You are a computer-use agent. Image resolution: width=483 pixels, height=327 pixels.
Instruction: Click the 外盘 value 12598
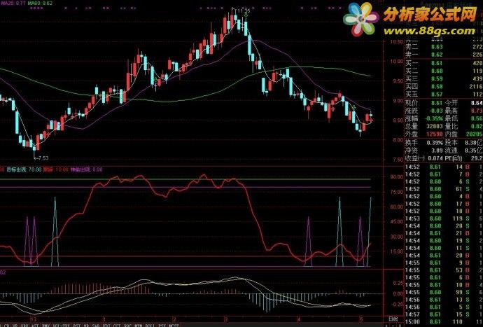pyautogui.click(x=435, y=134)
